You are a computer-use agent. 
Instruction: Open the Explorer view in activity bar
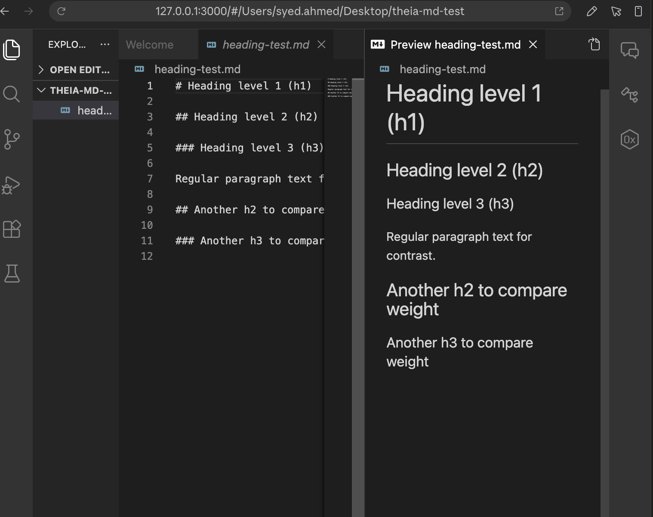tap(12, 49)
